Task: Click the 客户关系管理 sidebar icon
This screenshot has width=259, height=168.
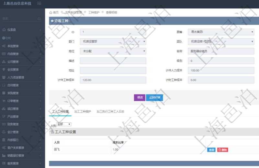Action: 4,148
